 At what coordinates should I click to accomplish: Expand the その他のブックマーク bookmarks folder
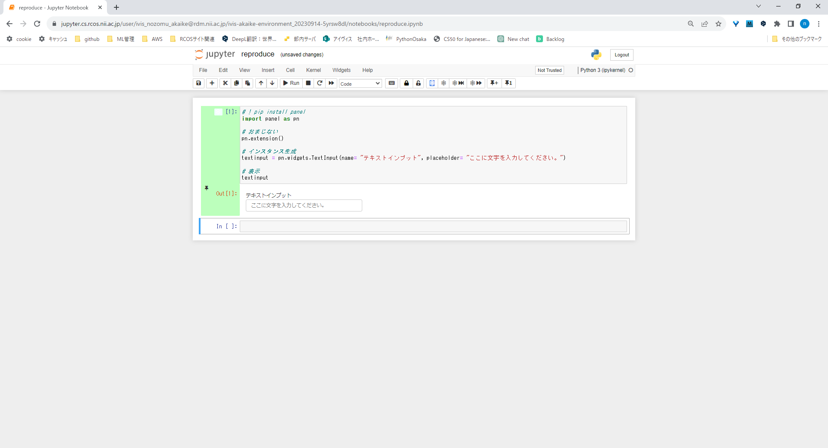797,39
